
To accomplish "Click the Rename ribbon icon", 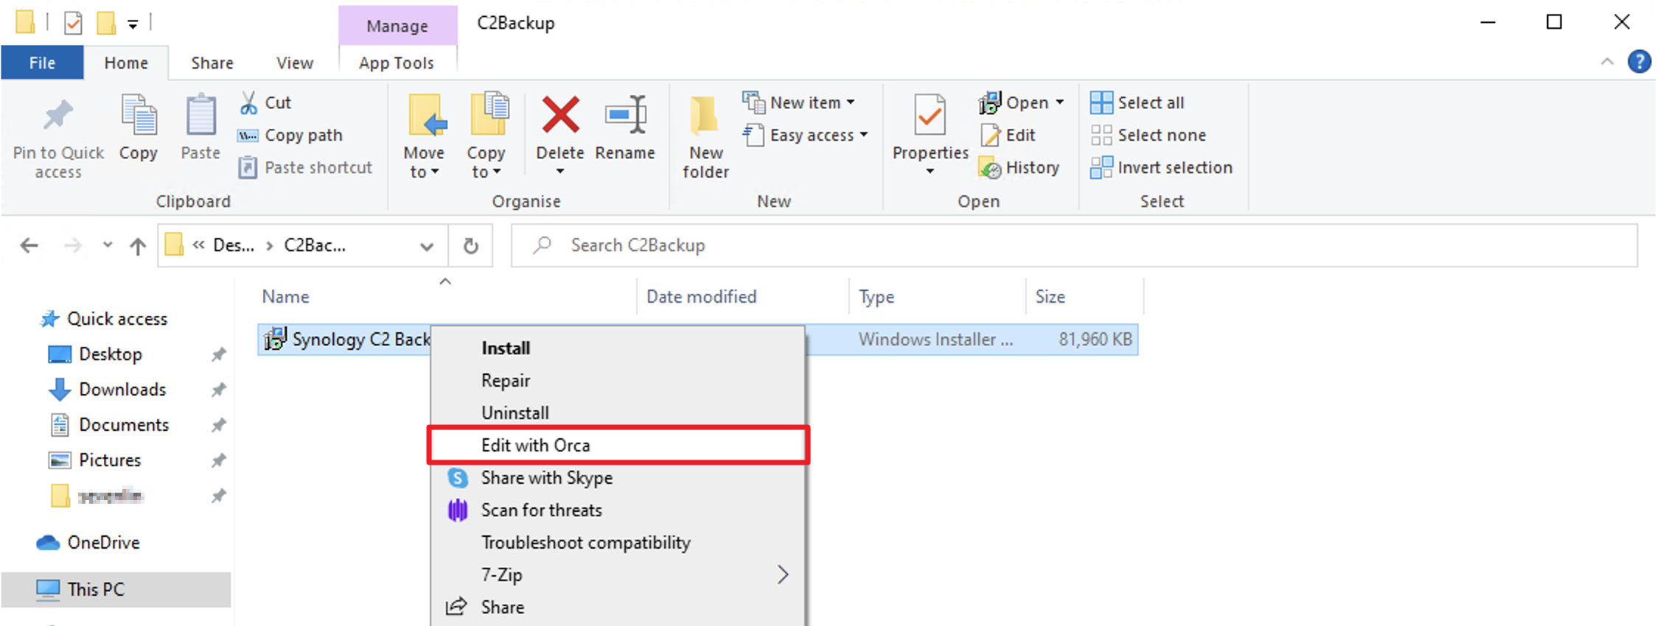I will tap(625, 115).
